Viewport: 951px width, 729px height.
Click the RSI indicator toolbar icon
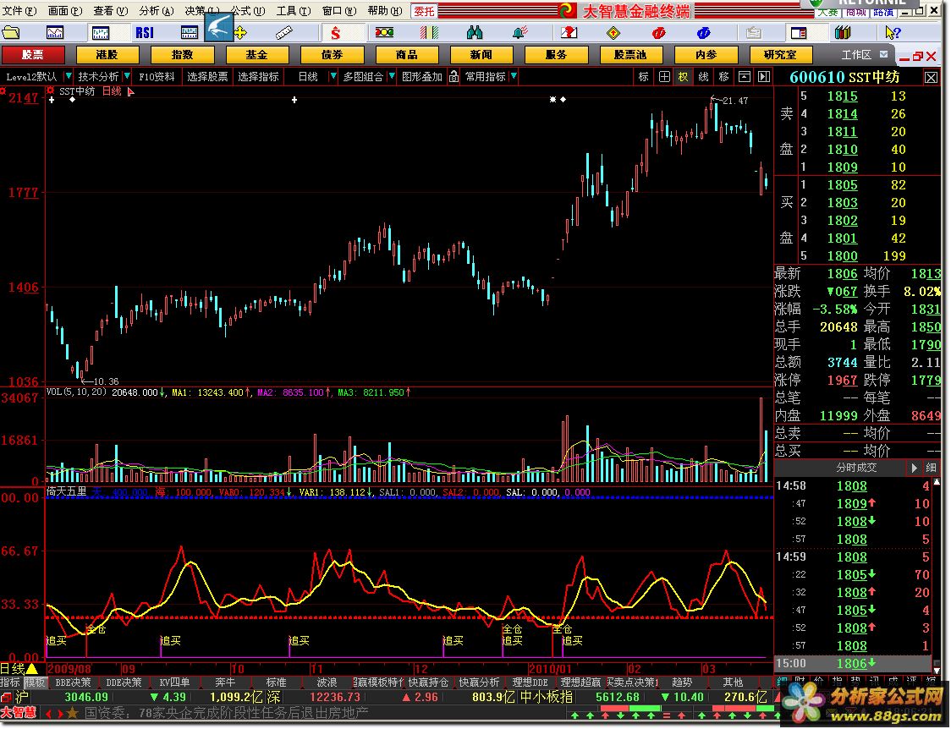[145, 32]
